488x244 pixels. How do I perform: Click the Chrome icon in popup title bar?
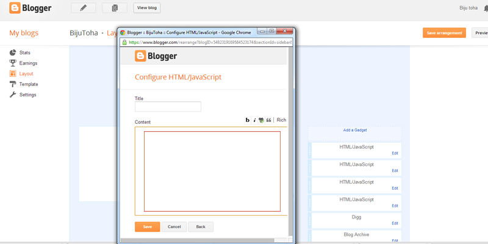(x=123, y=32)
